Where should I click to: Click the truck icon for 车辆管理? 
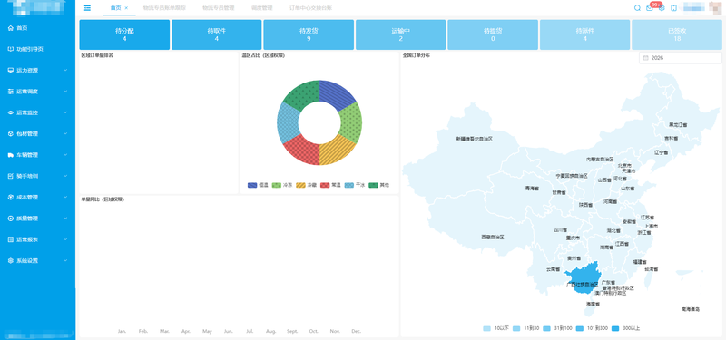pyautogui.click(x=11, y=155)
